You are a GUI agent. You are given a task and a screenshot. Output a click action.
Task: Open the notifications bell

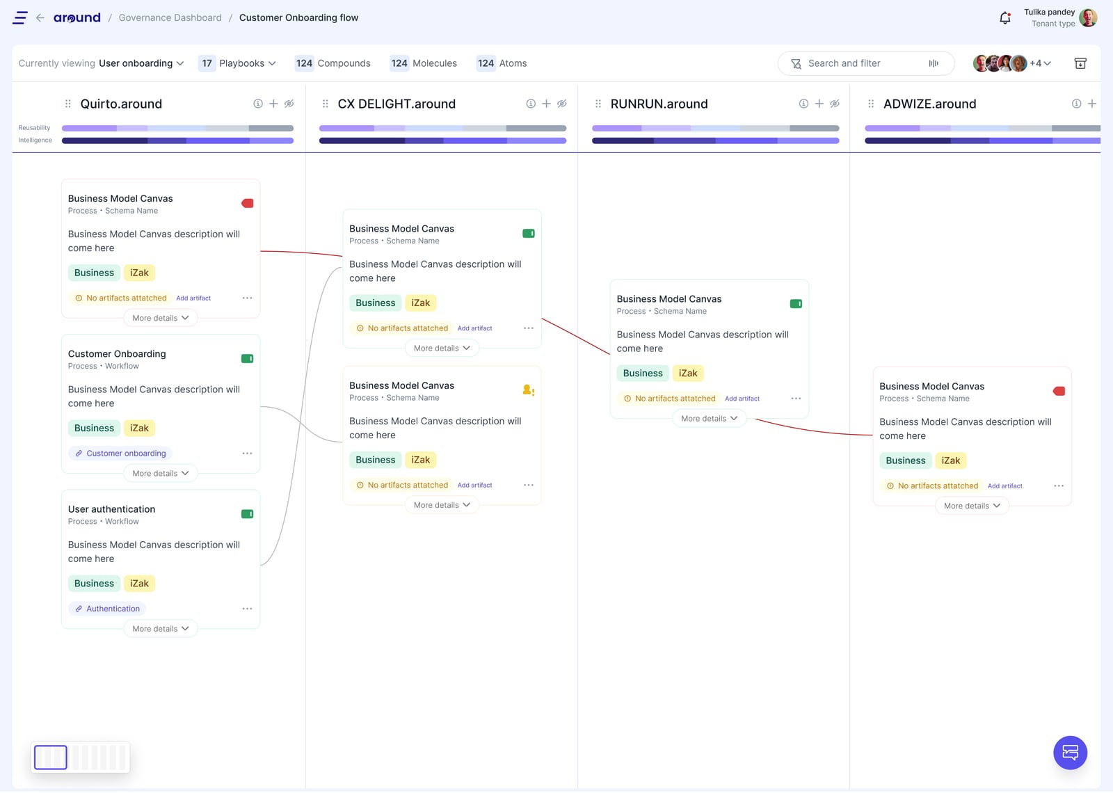tap(1004, 18)
